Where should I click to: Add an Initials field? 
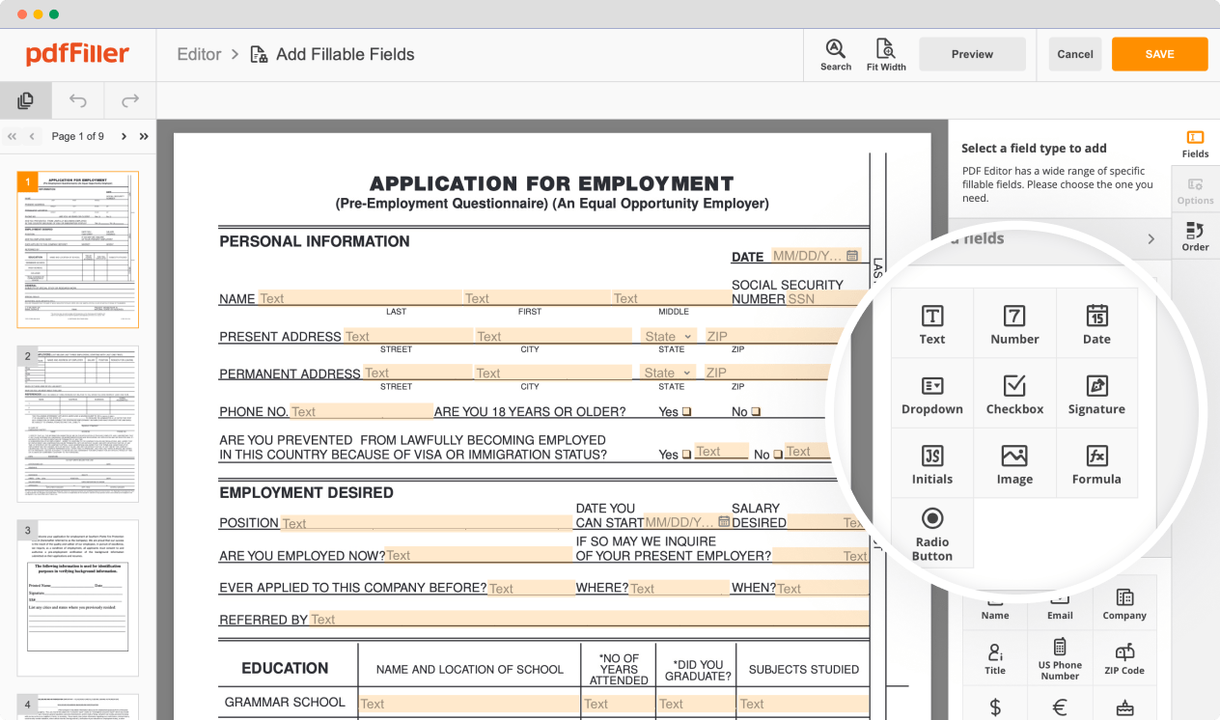931,462
